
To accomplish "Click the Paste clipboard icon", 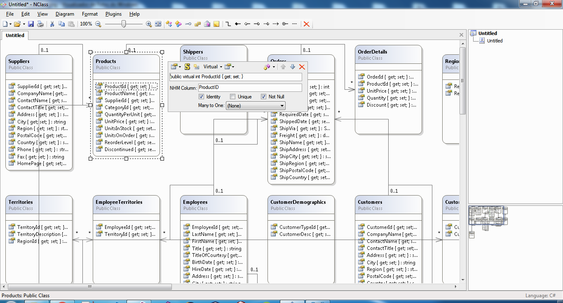I will 71,24.
